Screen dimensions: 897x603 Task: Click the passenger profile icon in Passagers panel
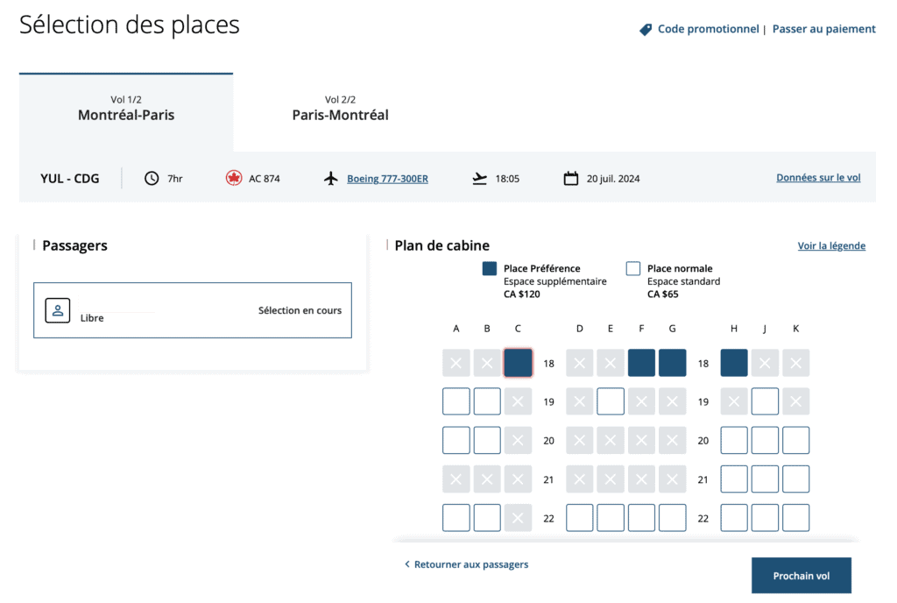57,310
